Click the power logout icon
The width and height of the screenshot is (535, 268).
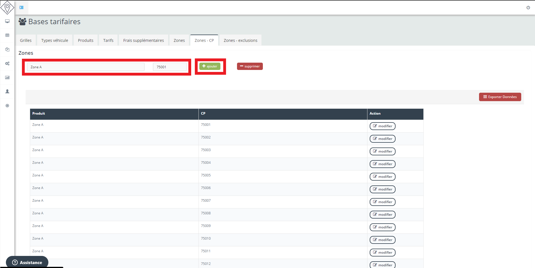(528, 8)
